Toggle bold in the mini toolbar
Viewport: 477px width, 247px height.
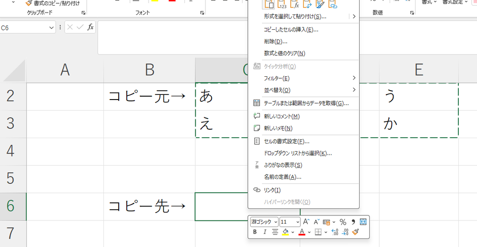tap(255, 232)
